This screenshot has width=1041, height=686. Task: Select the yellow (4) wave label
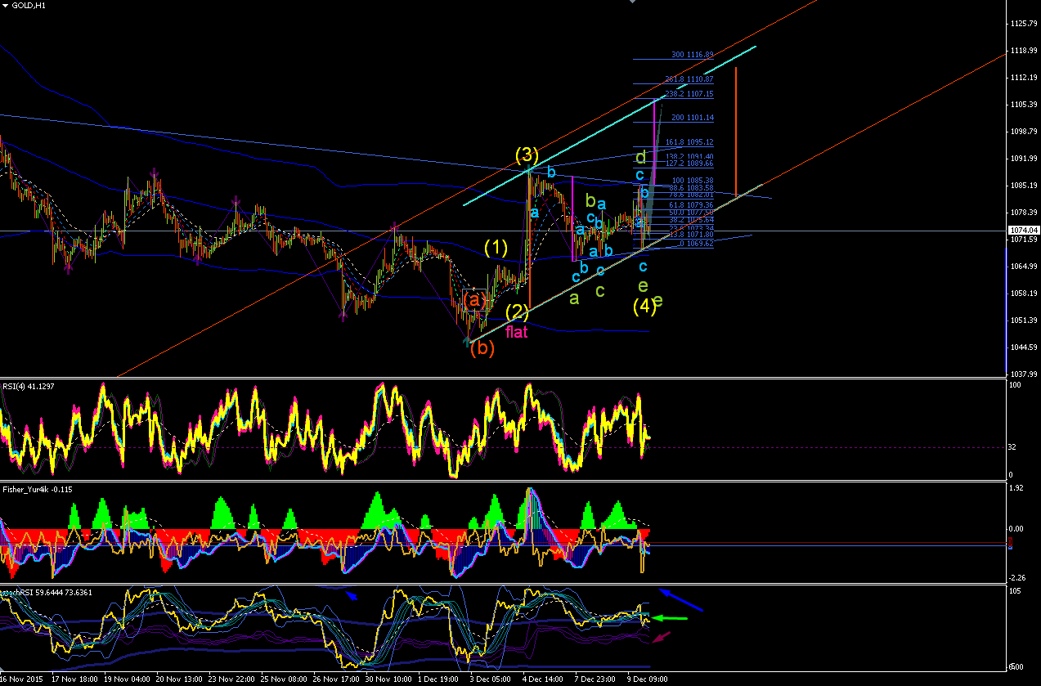pyautogui.click(x=644, y=307)
